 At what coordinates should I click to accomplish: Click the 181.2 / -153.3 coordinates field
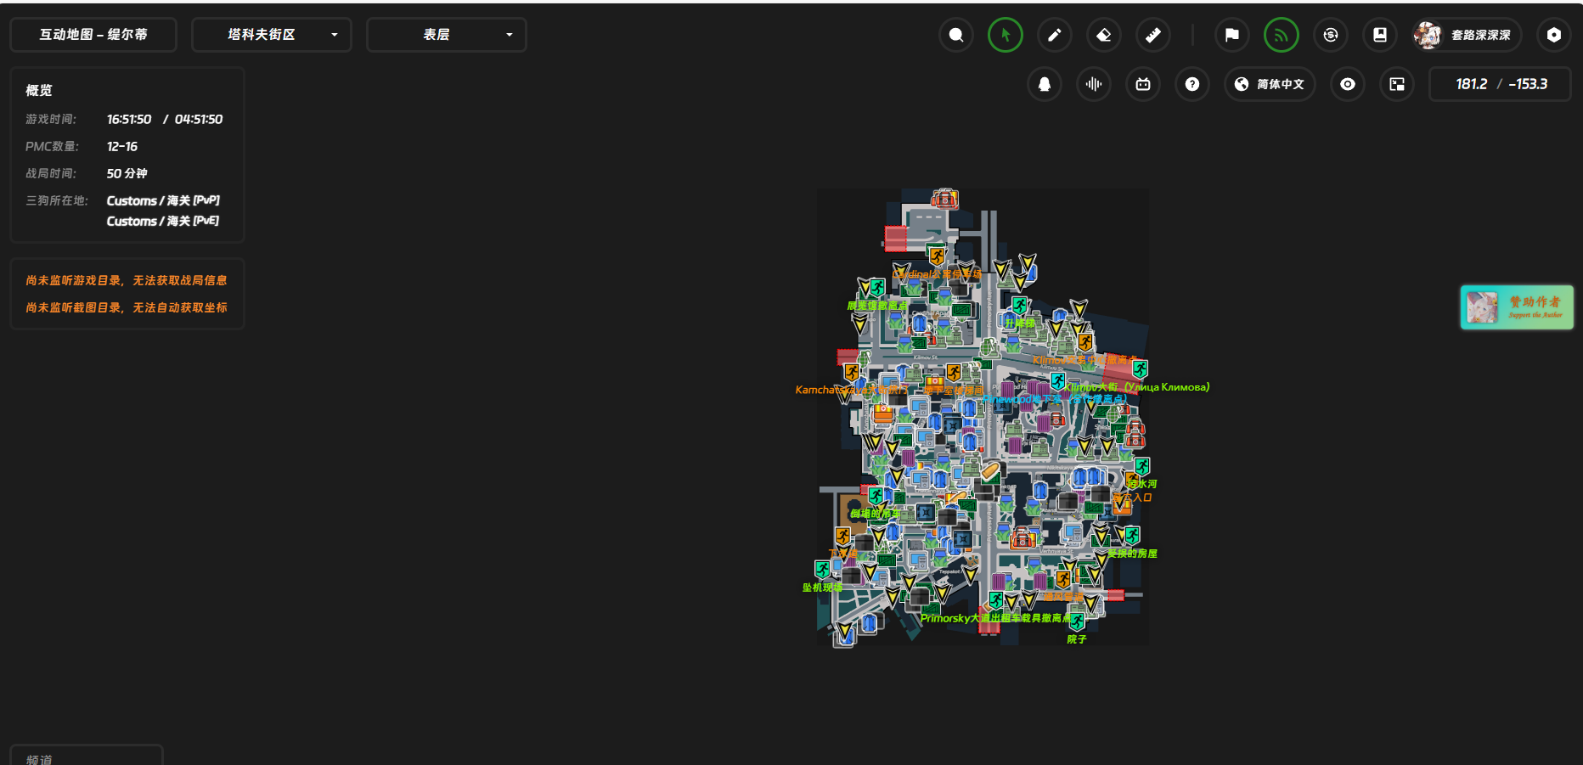pos(1501,84)
